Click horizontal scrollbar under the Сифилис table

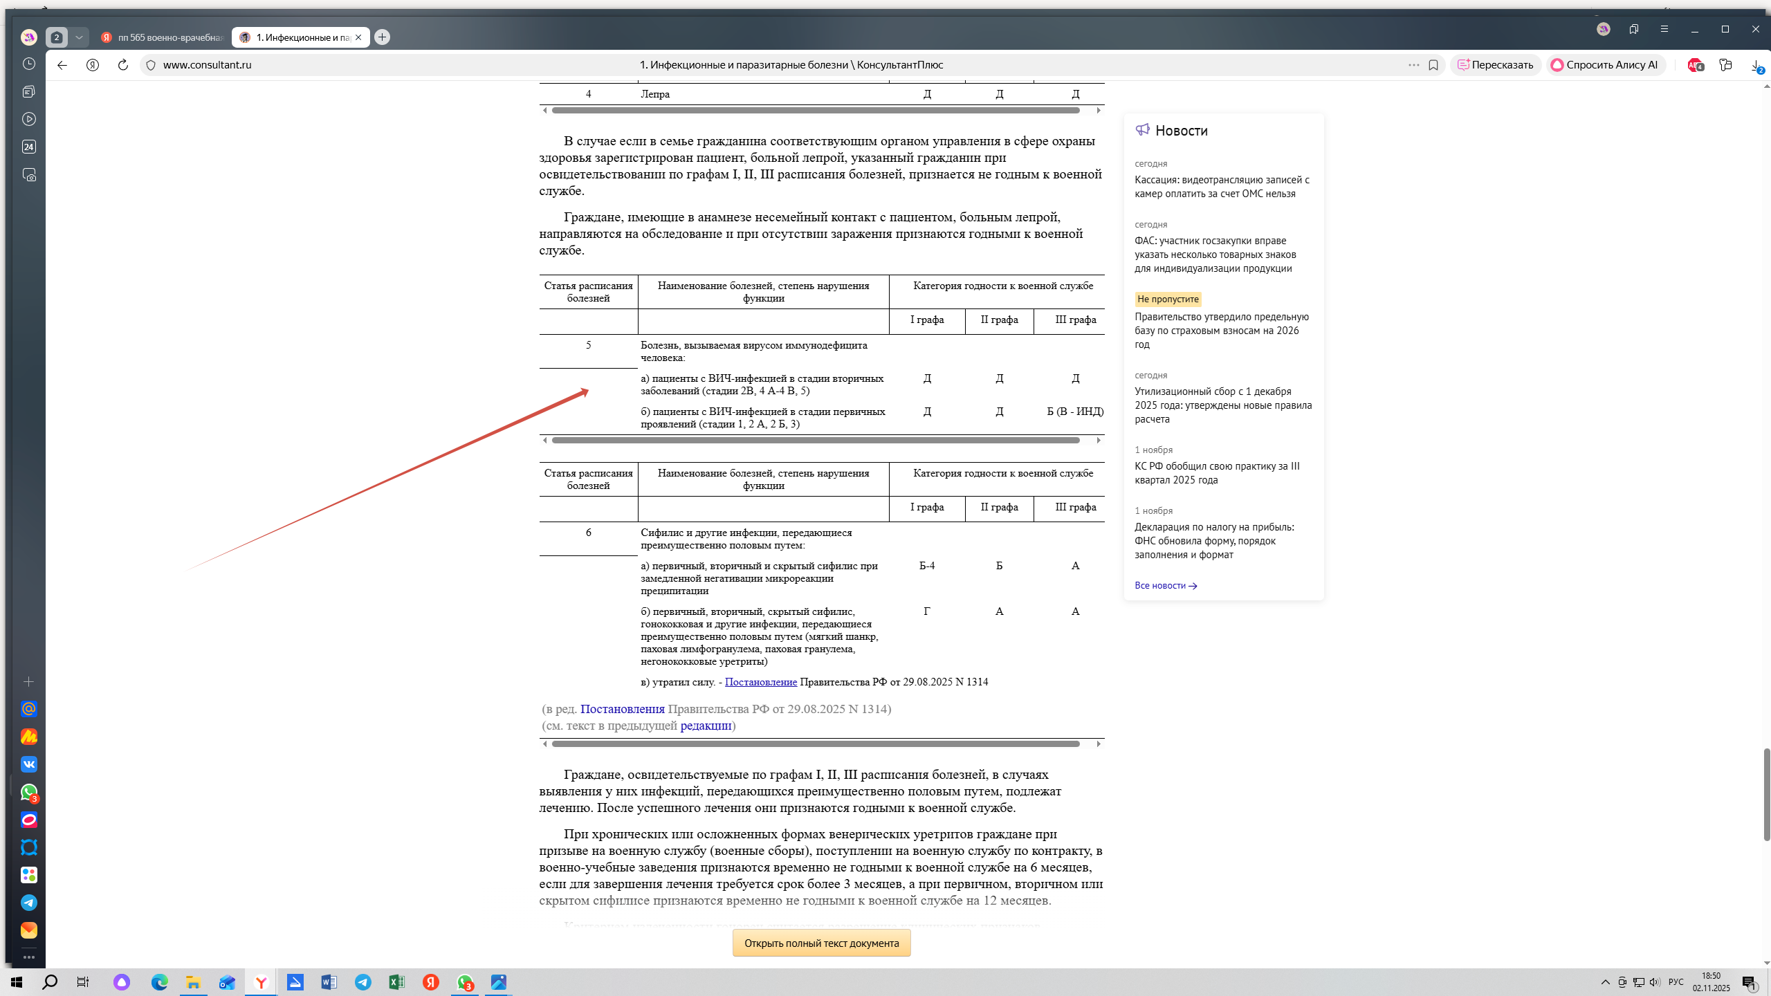816,744
